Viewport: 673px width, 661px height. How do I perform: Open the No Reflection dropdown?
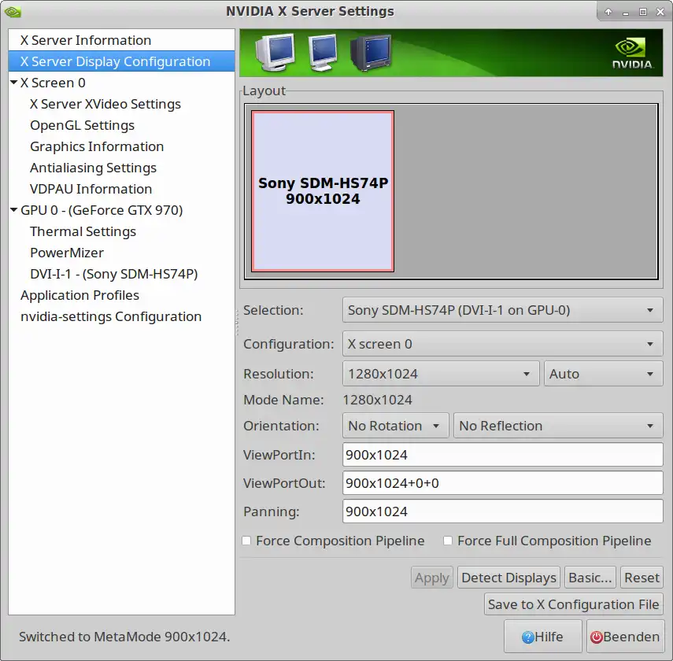click(x=558, y=426)
